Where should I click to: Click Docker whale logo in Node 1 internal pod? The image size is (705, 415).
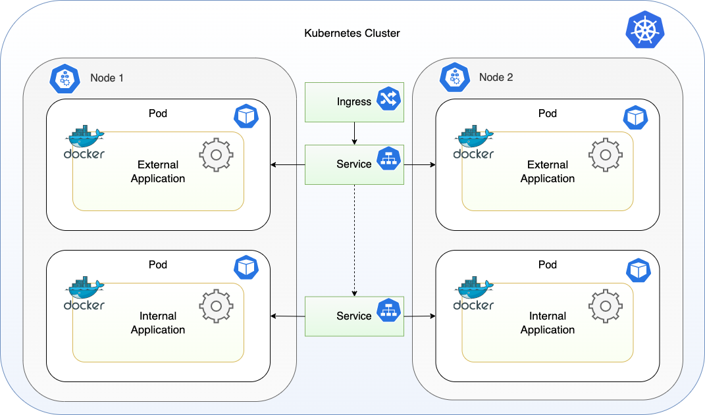pos(84,294)
